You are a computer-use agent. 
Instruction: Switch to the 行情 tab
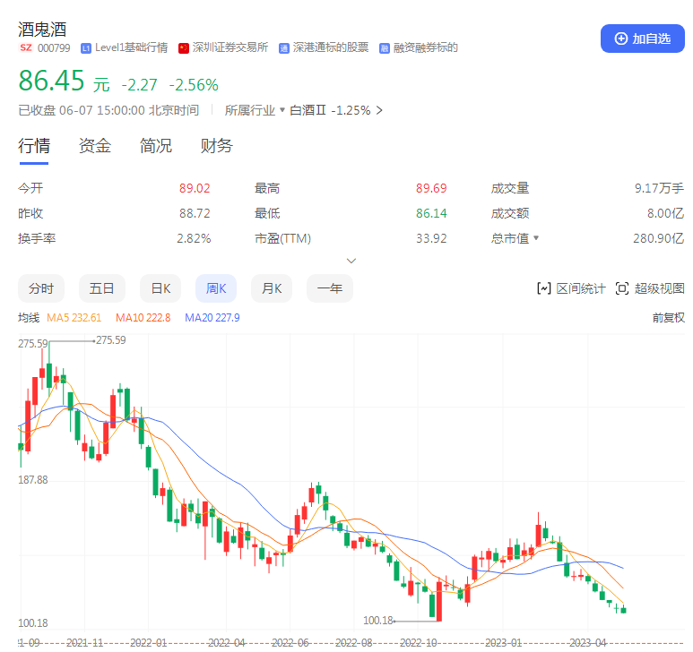(34, 146)
